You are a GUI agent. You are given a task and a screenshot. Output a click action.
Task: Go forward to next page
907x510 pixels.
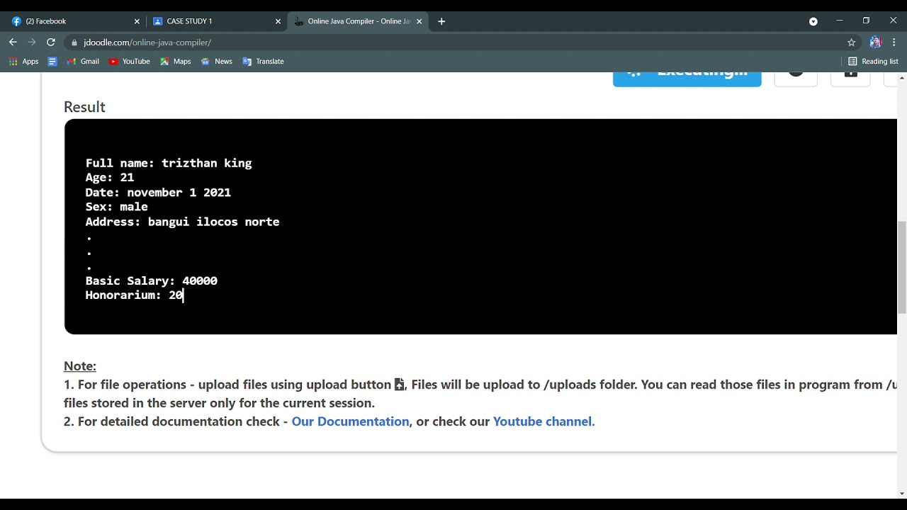point(32,42)
